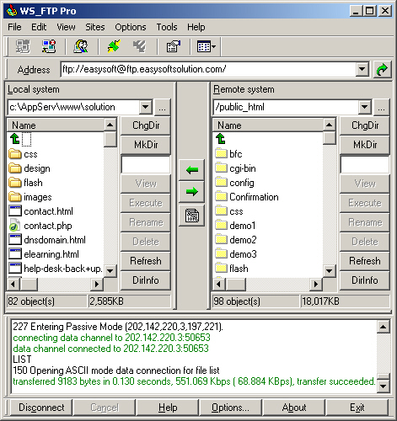Expand the remote path dropdown

365,107
